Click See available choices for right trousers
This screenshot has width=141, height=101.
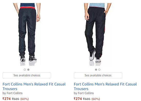(98, 75)
